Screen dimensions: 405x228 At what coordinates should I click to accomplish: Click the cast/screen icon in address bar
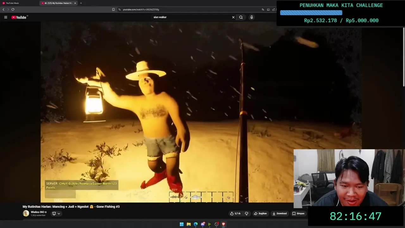tap(268, 9)
